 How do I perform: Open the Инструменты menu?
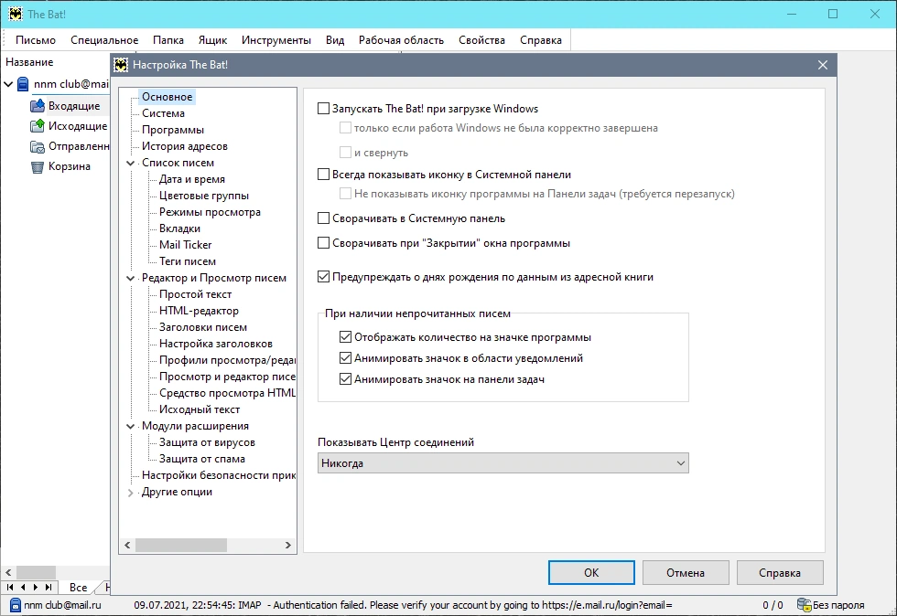(276, 40)
